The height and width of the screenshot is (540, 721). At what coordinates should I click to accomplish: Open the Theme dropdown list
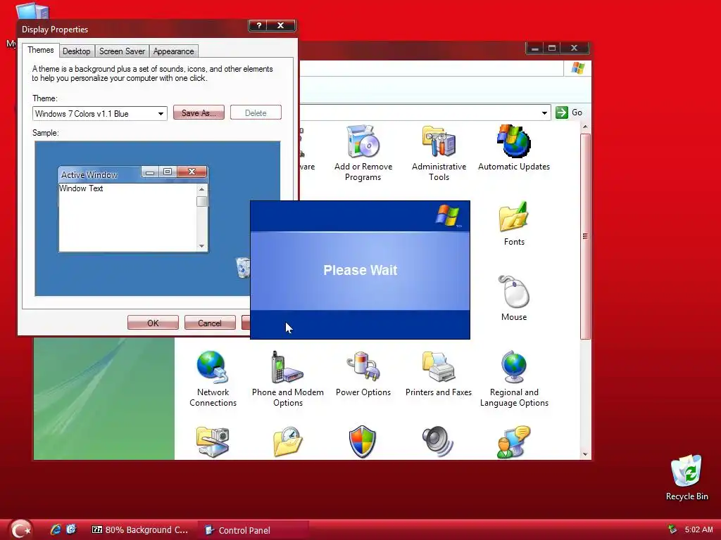coord(161,113)
